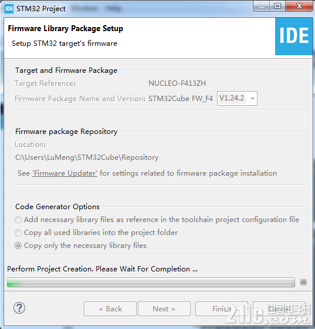Click the Next button
Viewport: 315px width, 329px height.
click(164, 308)
